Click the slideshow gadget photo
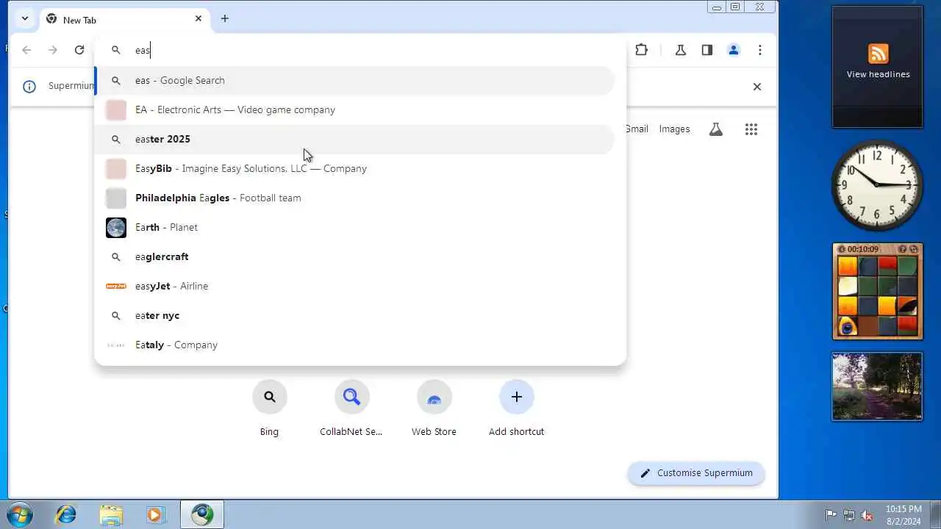Screen dimensions: 941x529 877,386
